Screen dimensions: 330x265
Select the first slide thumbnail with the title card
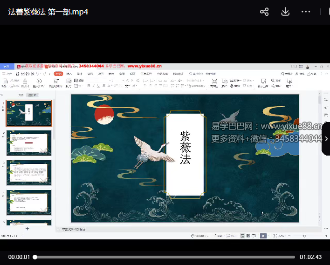point(28,113)
